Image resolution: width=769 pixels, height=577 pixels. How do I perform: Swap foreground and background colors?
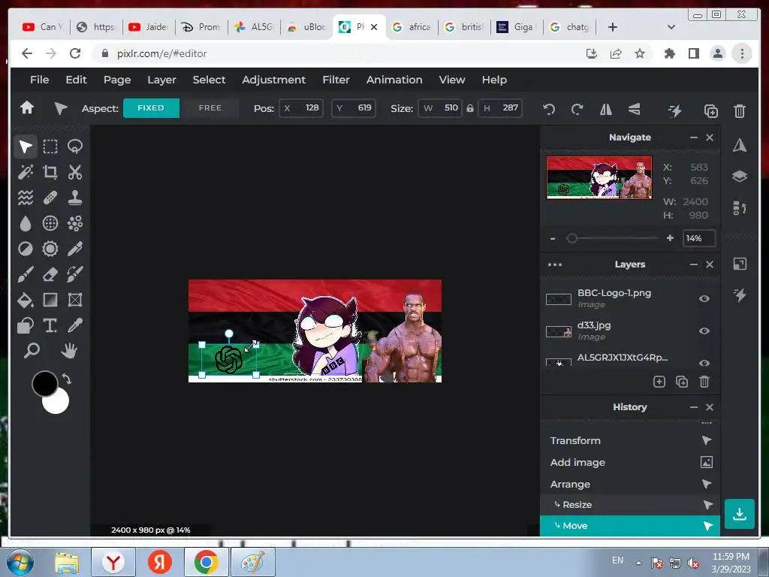[x=67, y=379]
